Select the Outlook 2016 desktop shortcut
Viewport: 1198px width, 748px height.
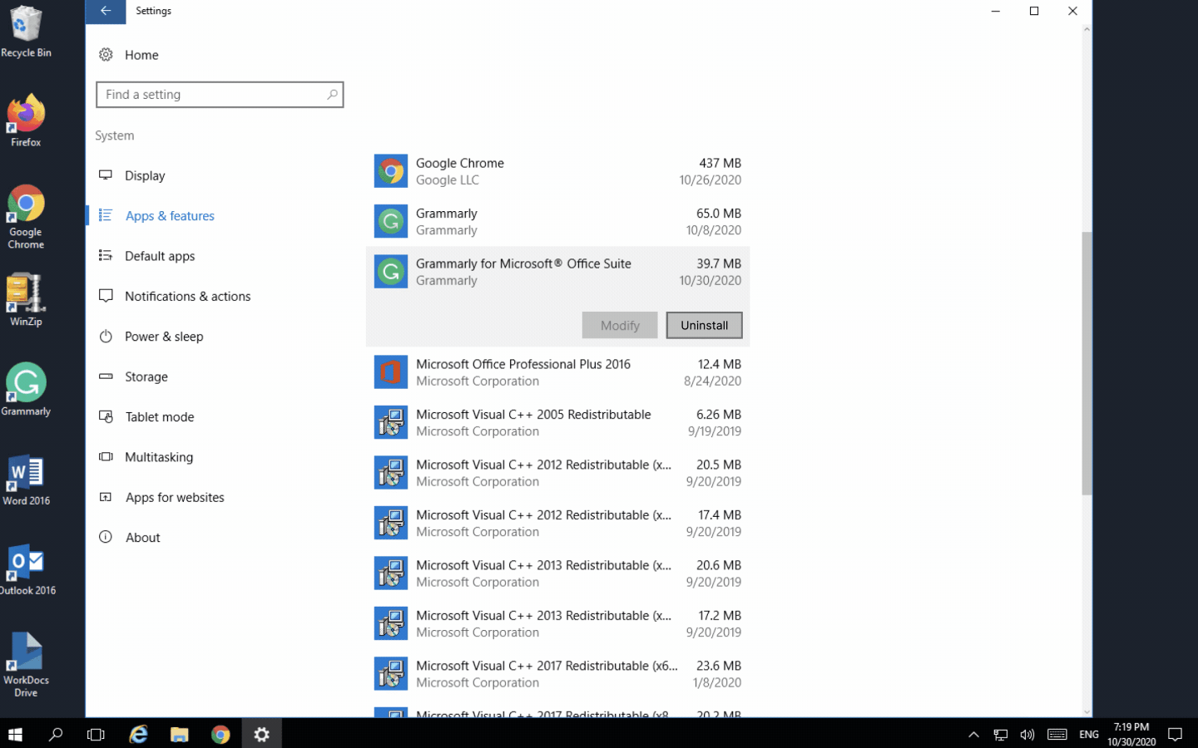tap(27, 570)
